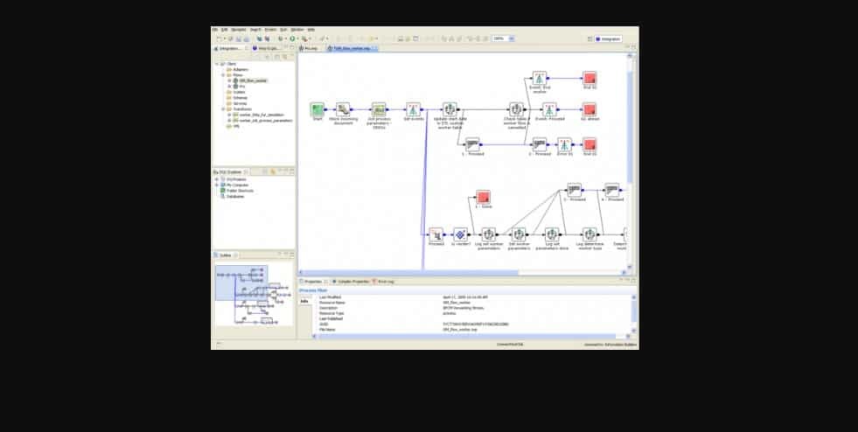
Task: Expand the Flows folder in the tree
Action: click(223, 75)
